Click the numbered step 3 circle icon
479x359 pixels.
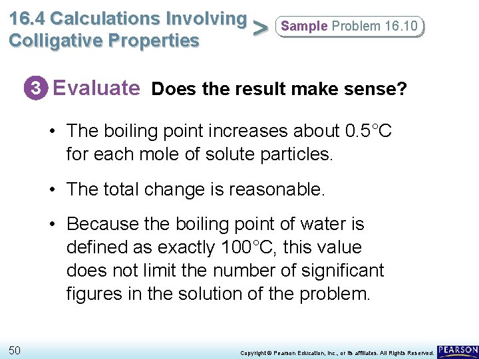(38, 88)
